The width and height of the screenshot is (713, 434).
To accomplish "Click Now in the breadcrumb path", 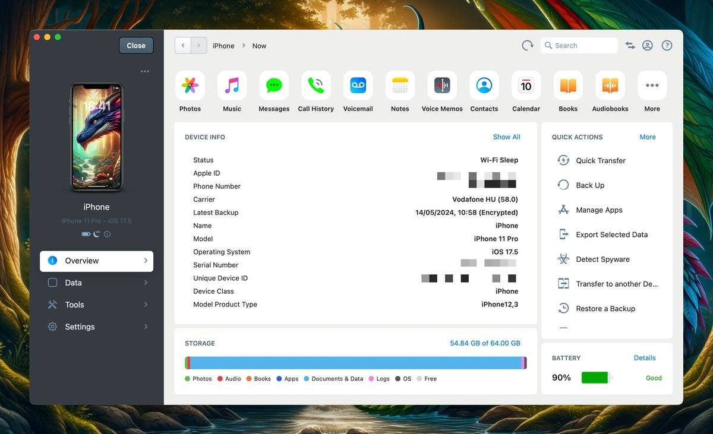I will pyautogui.click(x=259, y=46).
